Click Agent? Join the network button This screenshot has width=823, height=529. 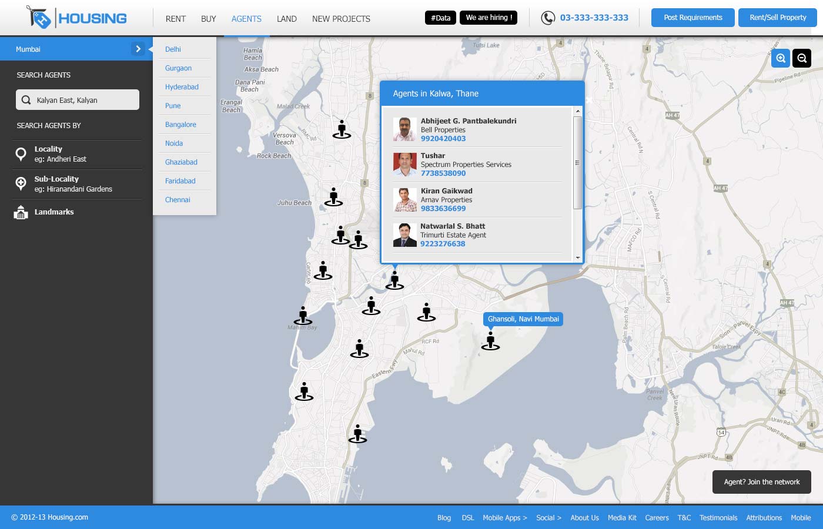761,482
